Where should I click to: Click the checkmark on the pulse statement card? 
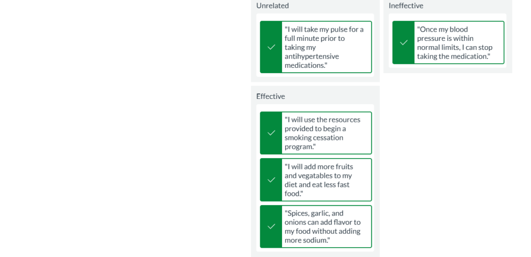point(271,47)
